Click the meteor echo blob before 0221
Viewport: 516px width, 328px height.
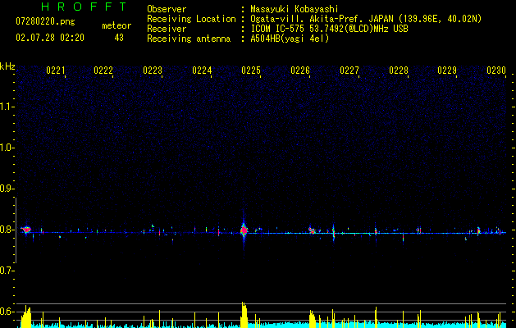coord(26,230)
